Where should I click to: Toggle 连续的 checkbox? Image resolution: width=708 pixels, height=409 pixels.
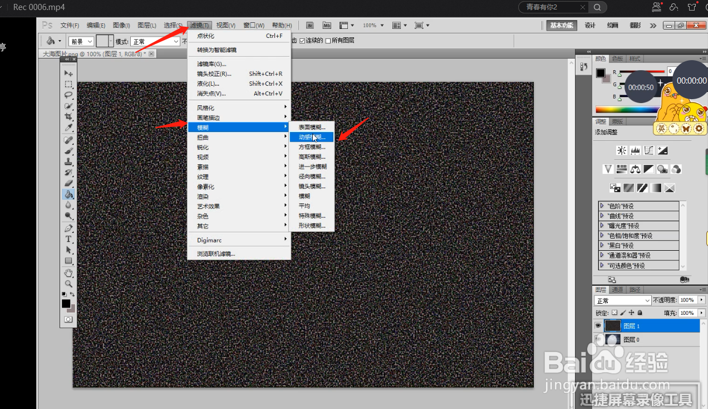(302, 41)
